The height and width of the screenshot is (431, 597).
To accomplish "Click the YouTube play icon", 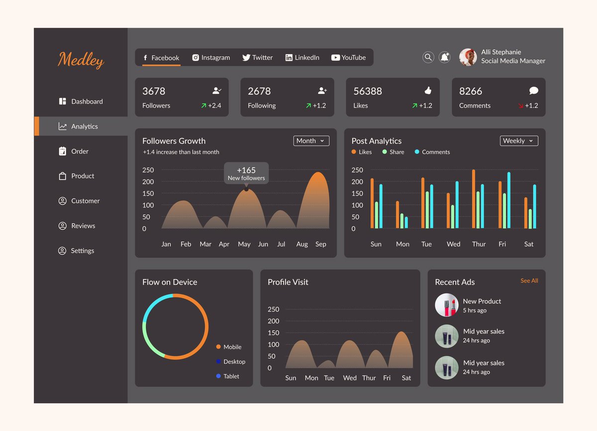I will pyautogui.click(x=335, y=58).
